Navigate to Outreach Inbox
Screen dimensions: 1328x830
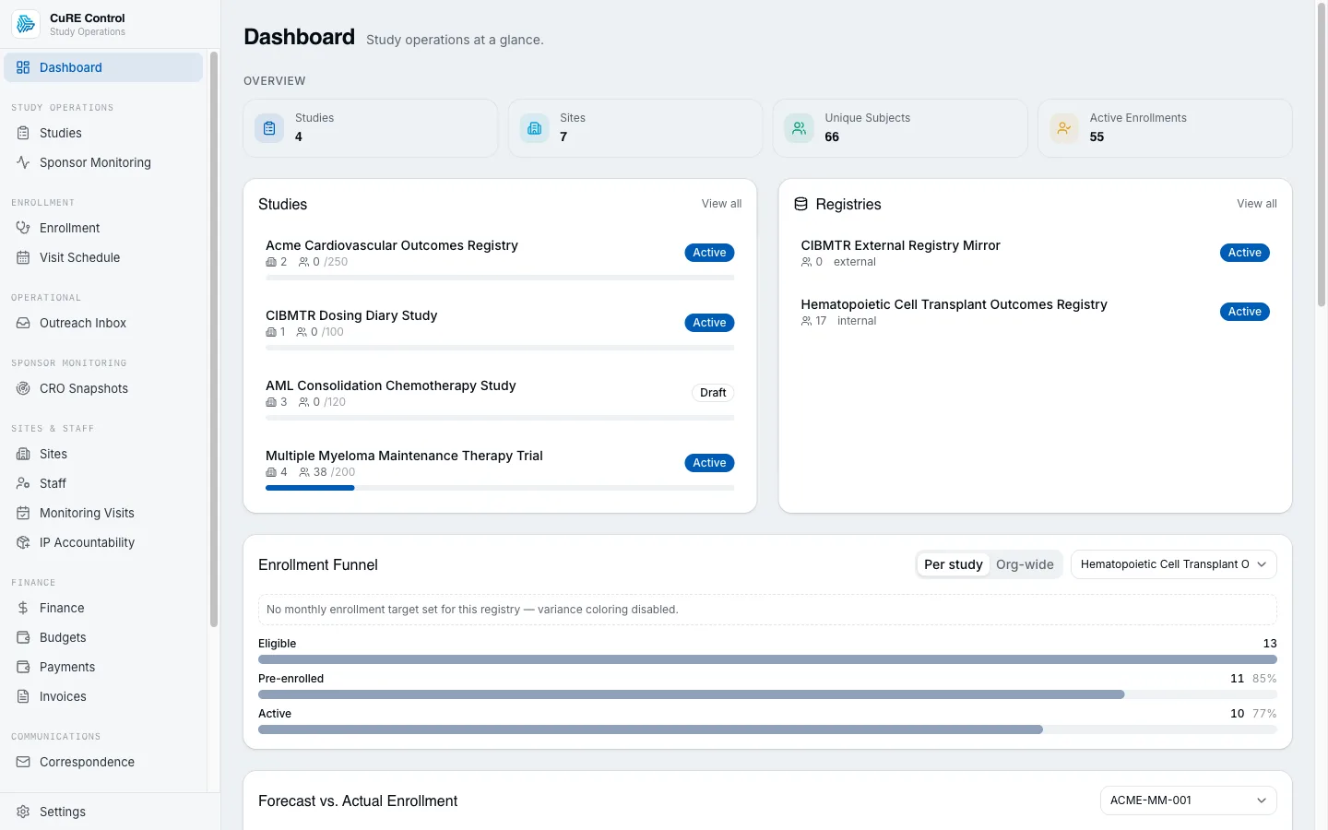click(103, 323)
